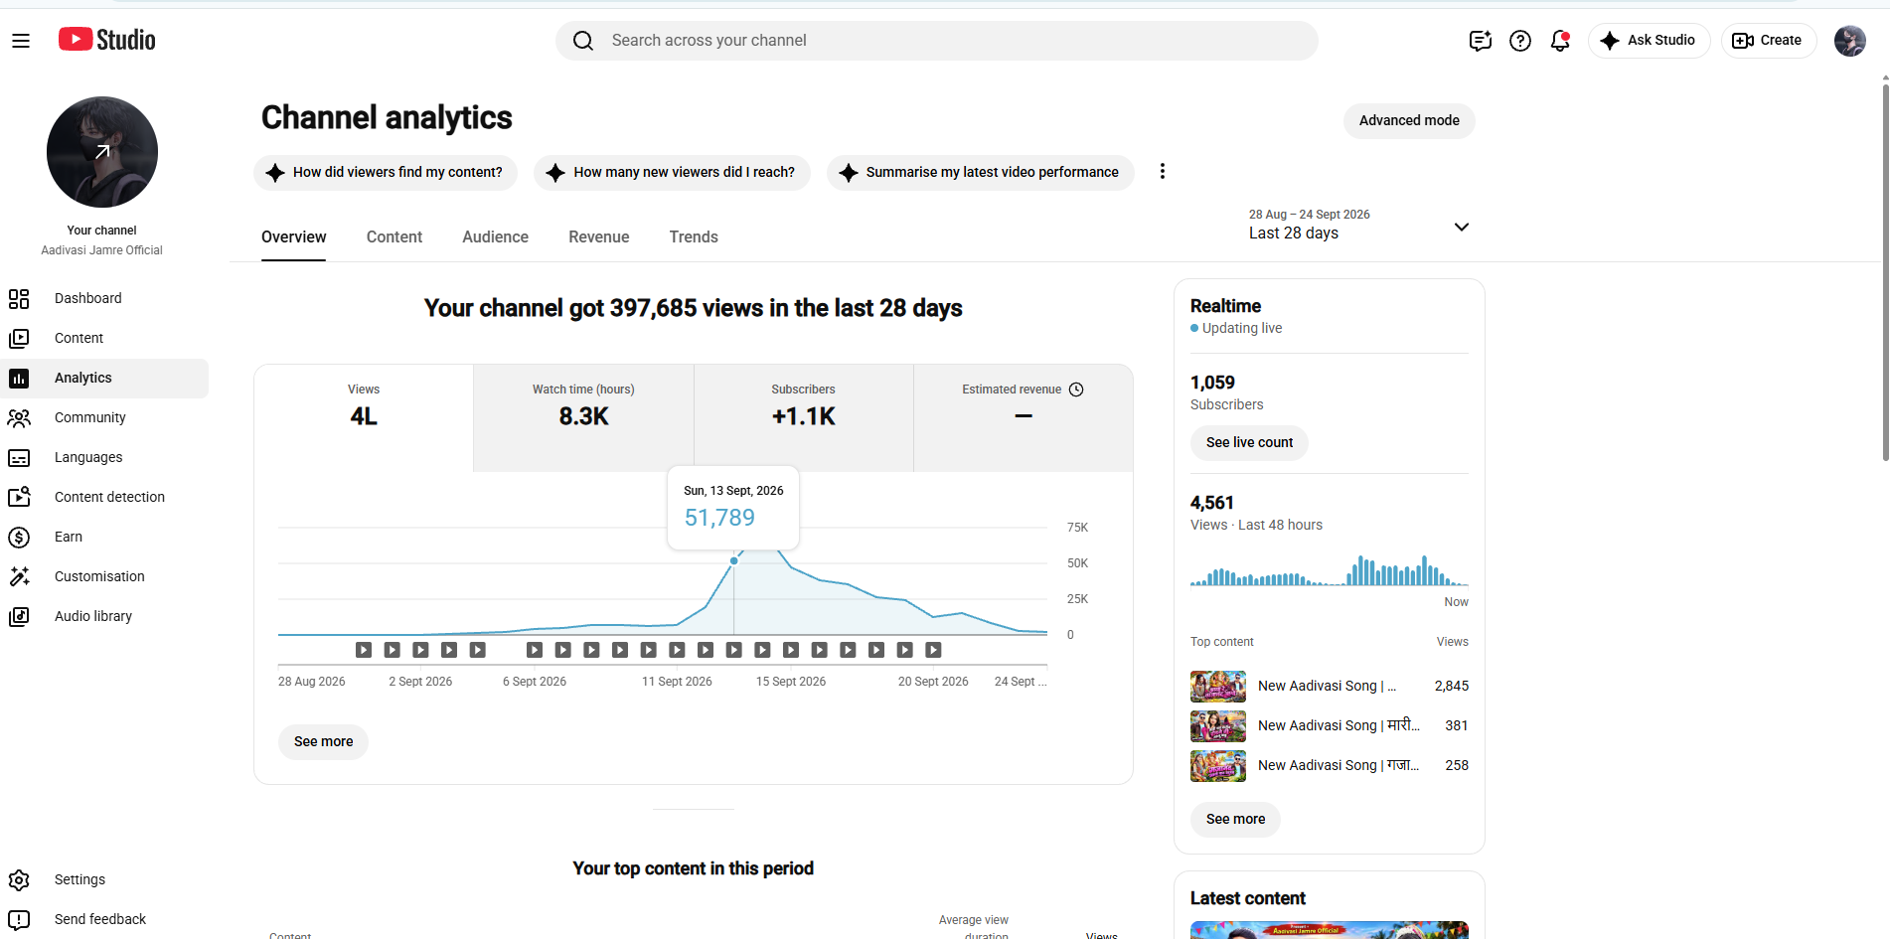The height and width of the screenshot is (939, 1890).
Task: Open Ask Studio assistant
Action: click(1649, 41)
